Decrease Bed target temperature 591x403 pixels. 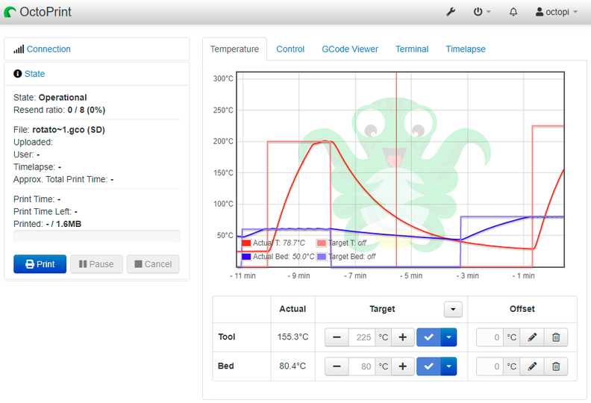pyautogui.click(x=337, y=366)
